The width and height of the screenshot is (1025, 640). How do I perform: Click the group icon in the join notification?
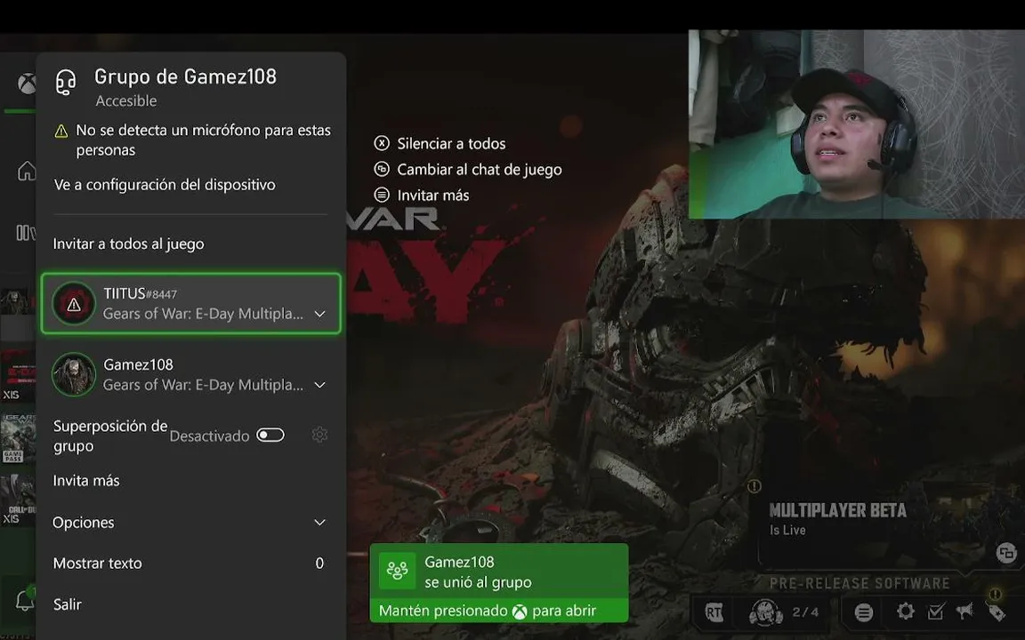click(x=397, y=570)
